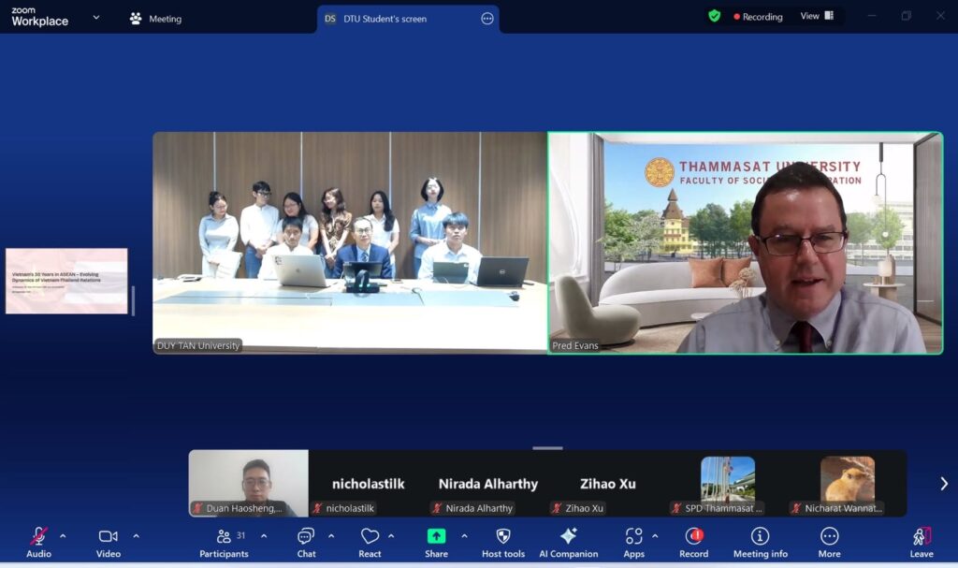Expand reactions arrow beside React
The width and height of the screenshot is (958, 568).
tap(391, 536)
